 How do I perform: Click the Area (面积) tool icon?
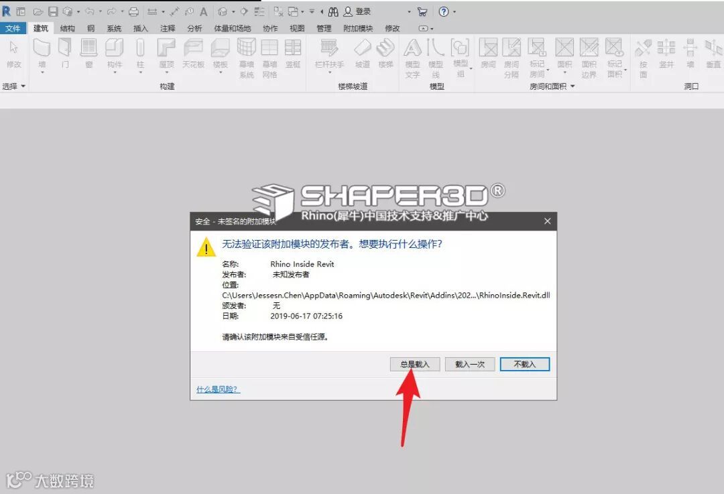(x=564, y=48)
